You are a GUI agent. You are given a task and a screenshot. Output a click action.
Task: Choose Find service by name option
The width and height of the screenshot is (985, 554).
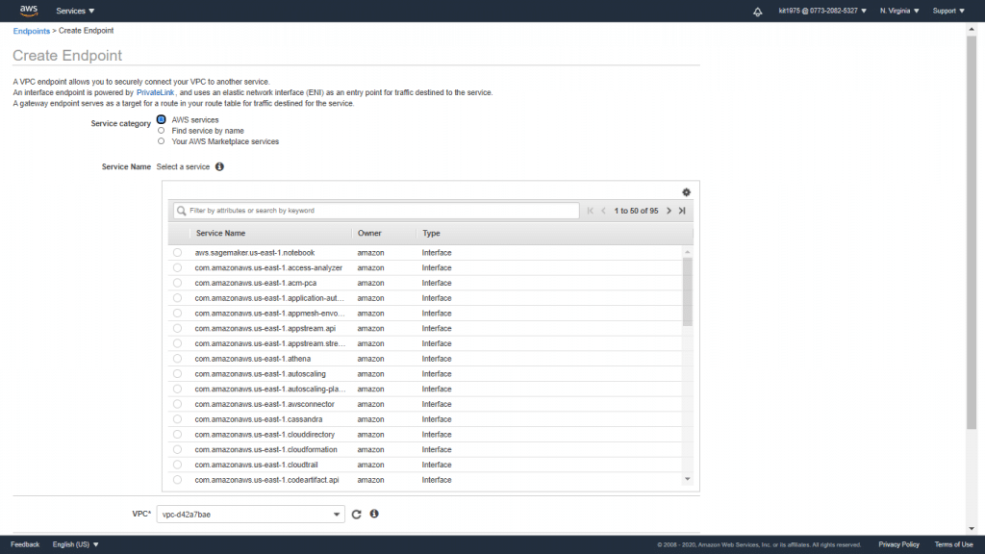tap(162, 131)
